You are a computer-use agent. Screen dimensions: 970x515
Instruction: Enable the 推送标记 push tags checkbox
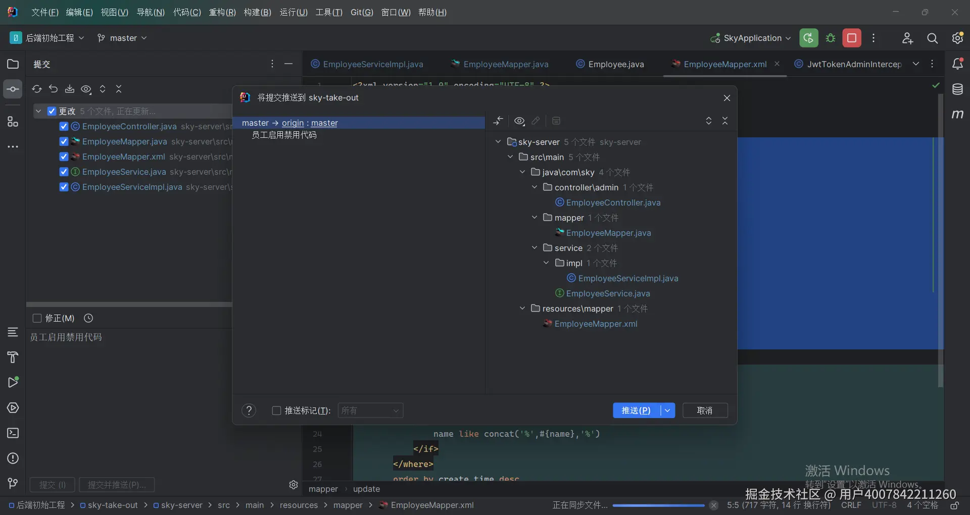[x=276, y=410]
